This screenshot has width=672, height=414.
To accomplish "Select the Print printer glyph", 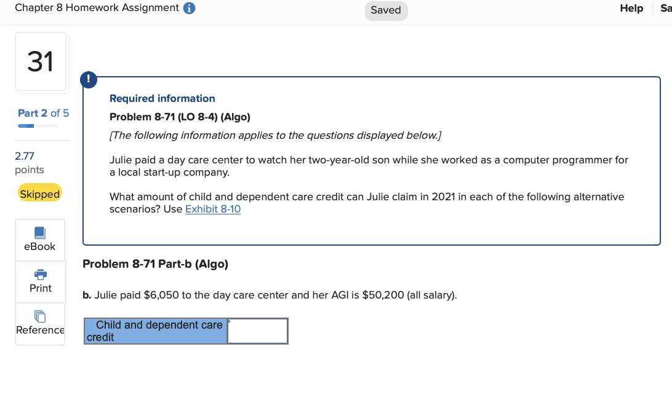I will [x=39, y=275].
